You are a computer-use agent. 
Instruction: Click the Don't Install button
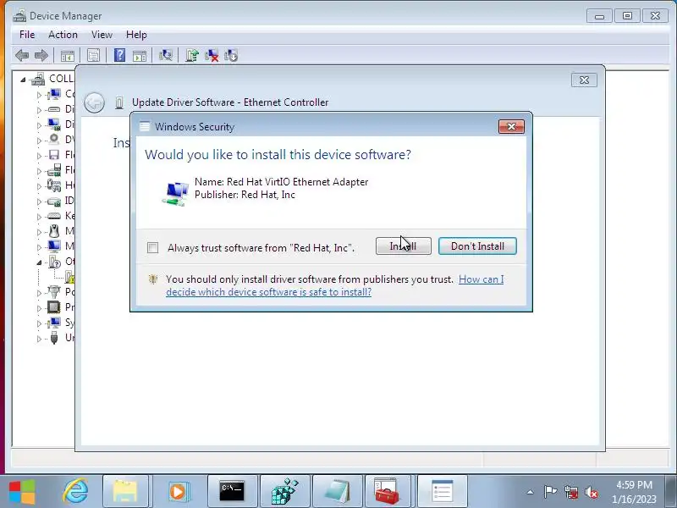coord(477,246)
